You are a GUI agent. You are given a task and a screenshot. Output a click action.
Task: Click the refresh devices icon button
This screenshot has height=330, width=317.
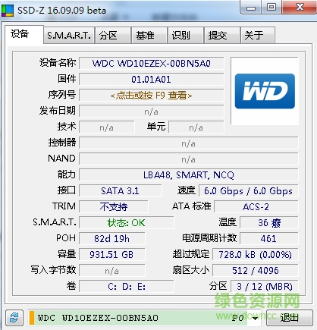pos(14,318)
